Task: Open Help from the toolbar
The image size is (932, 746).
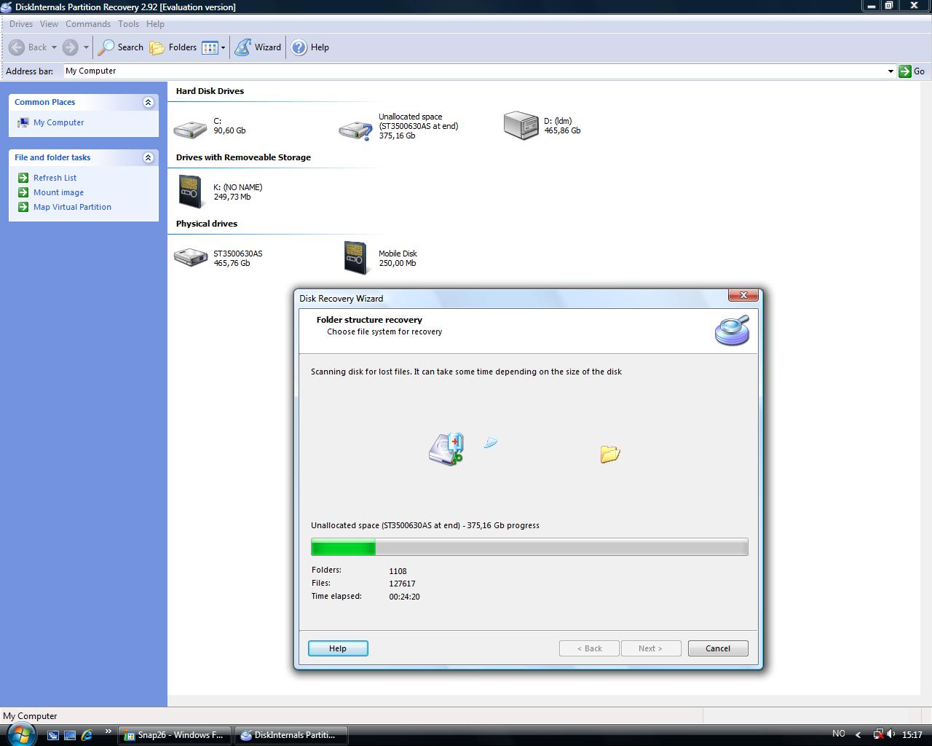Action: click(310, 47)
